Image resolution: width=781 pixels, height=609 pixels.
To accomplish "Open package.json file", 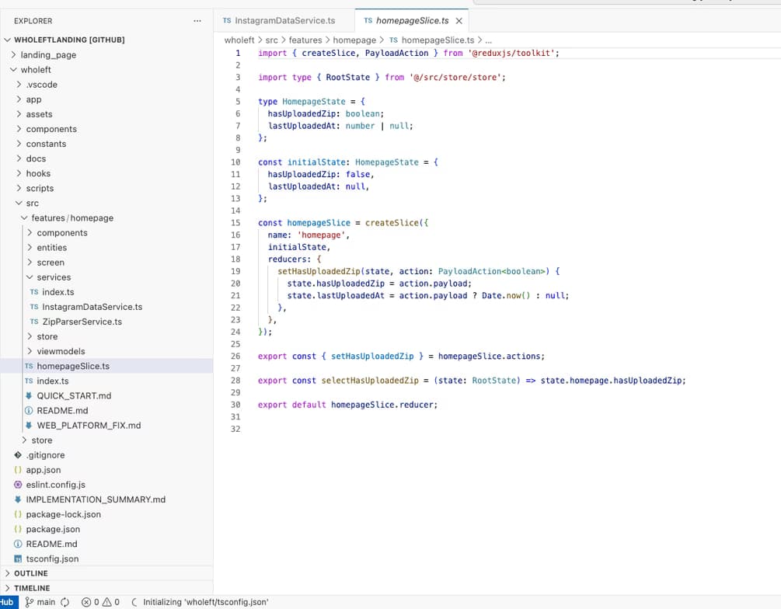I will 53,529.
